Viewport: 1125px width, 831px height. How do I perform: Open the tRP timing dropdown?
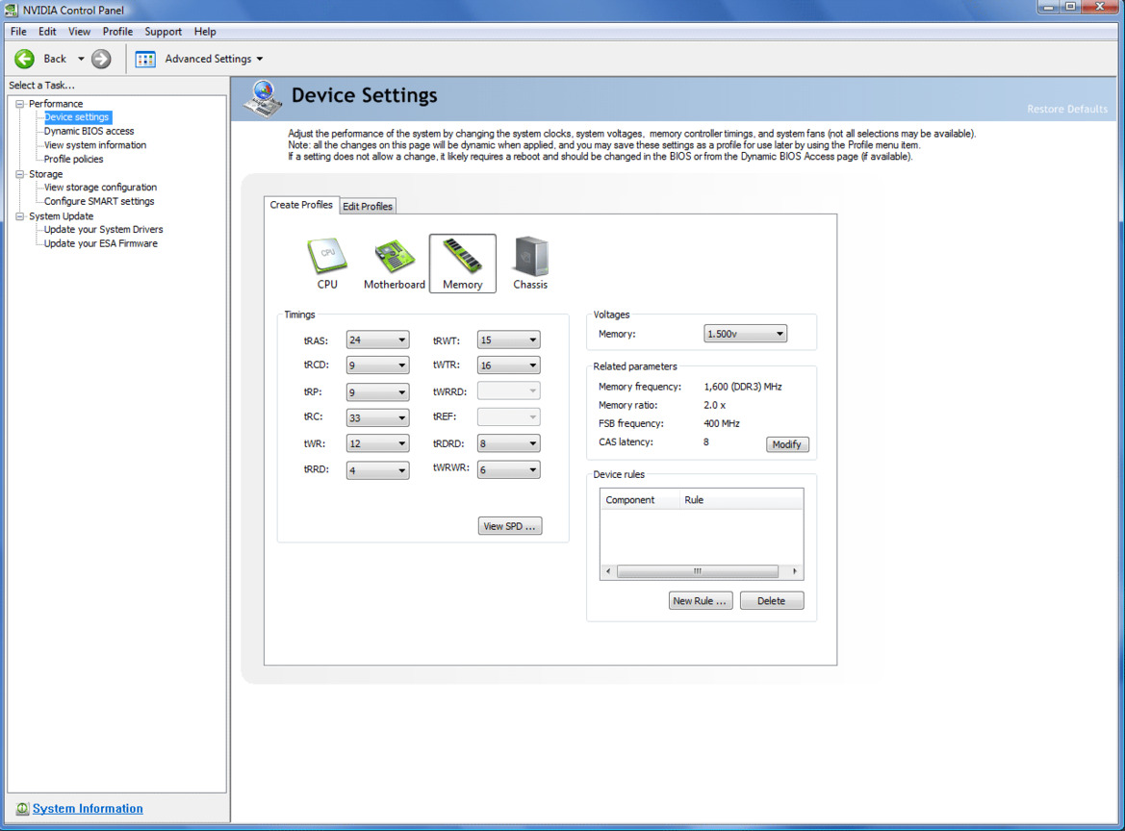tap(377, 392)
